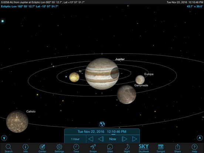Open Sky & Telescope SkyWeek
The width and height of the screenshot is (204, 153).
coord(144,148)
